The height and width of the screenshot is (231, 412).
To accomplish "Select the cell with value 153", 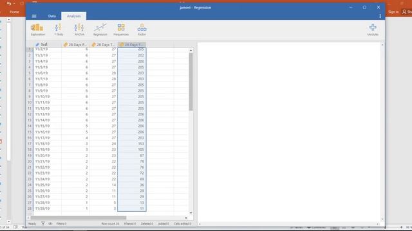I will pos(131,144).
